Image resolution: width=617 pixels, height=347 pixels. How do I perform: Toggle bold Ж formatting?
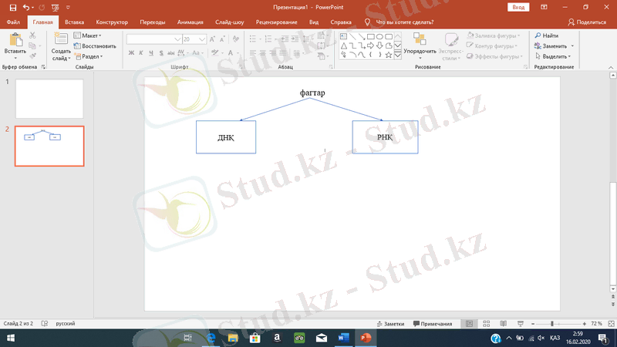coord(131,52)
